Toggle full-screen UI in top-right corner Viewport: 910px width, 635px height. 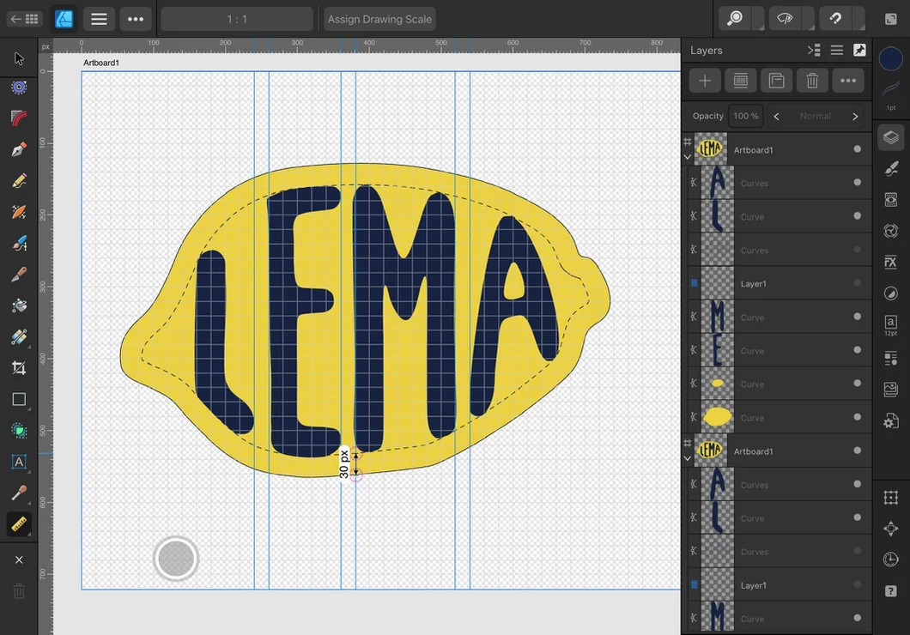click(891, 19)
